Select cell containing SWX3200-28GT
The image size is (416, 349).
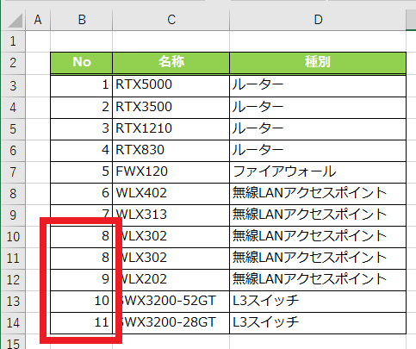tap(171, 323)
